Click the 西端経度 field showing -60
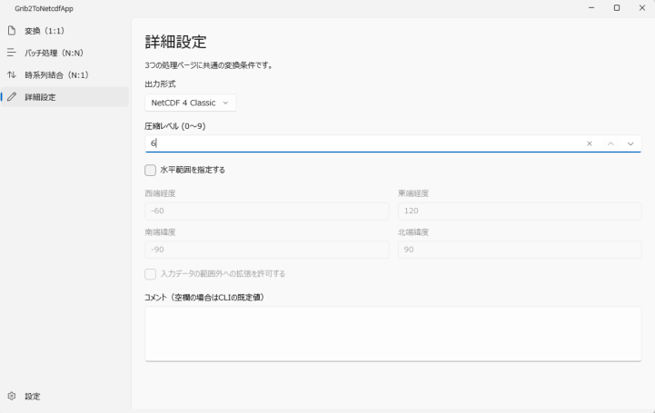Viewport: 655px width, 413px height. [266, 211]
